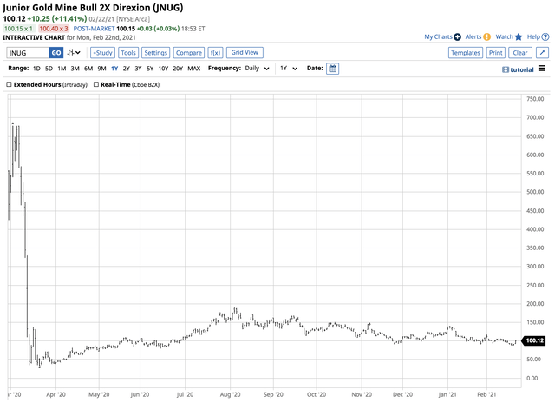Select the 5D range

pyautogui.click(x=49, y=69)
